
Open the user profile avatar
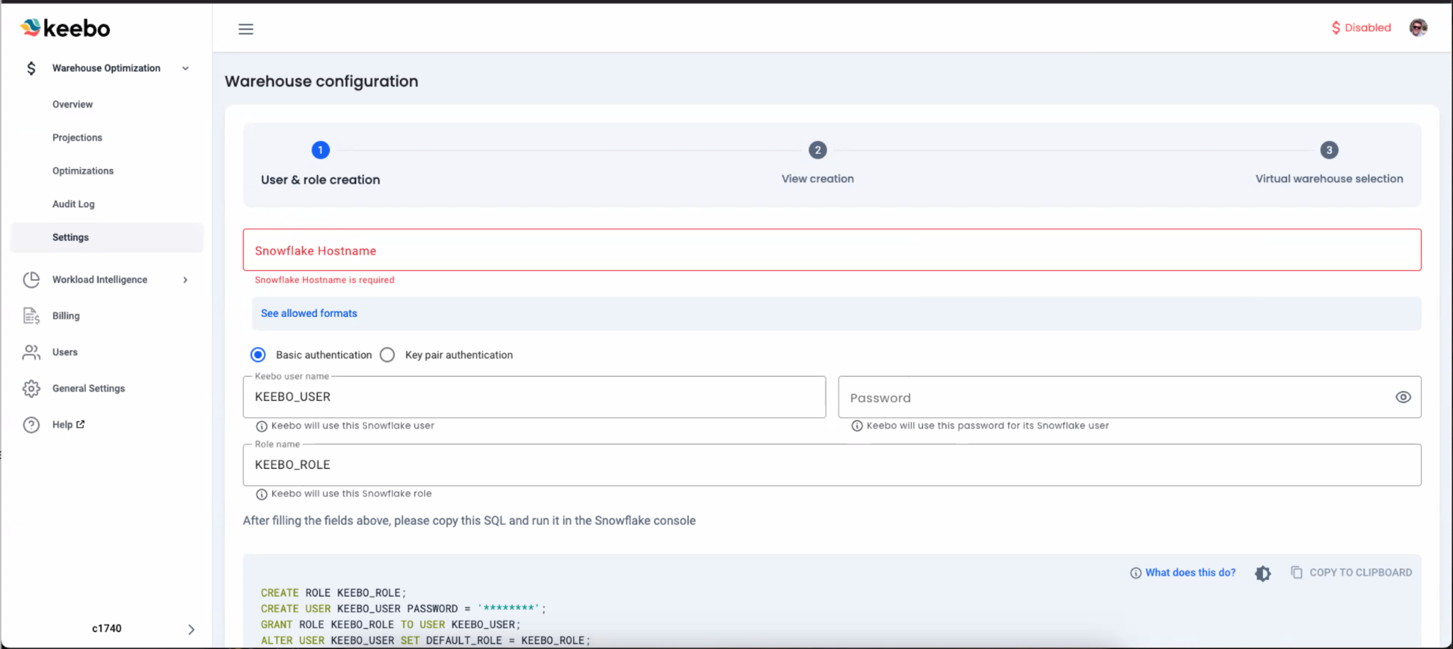[x=1418, y=28]
